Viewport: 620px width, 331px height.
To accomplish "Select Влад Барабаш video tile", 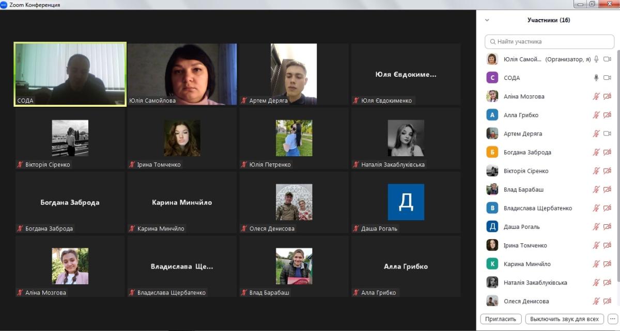I will coord(294,266).
